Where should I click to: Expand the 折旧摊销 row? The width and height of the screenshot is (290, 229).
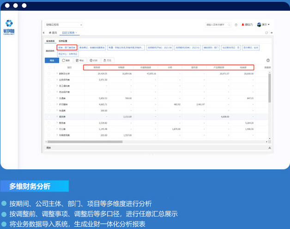point(57,104)
